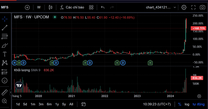Select the trend line drawing tool

click(x=4, y=27)
